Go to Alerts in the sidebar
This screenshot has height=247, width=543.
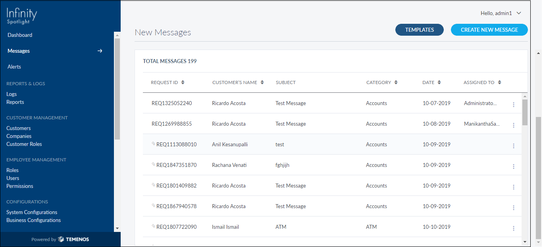14,67
